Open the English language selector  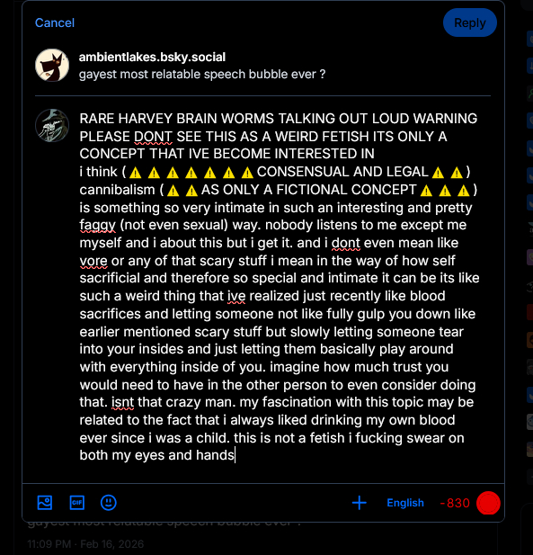(x=405, y=503)
